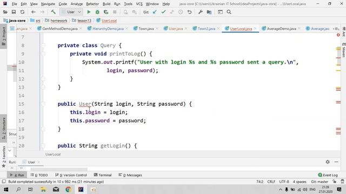
Task: Toggle the Structure tool window
Action: pyautogui.click(x=4, y=128)
